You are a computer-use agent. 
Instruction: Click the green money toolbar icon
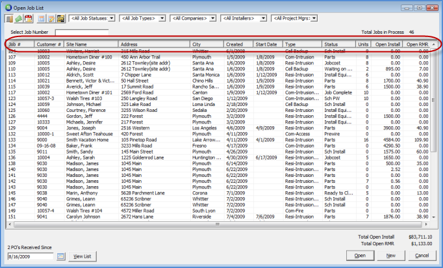tap(19, 19)
